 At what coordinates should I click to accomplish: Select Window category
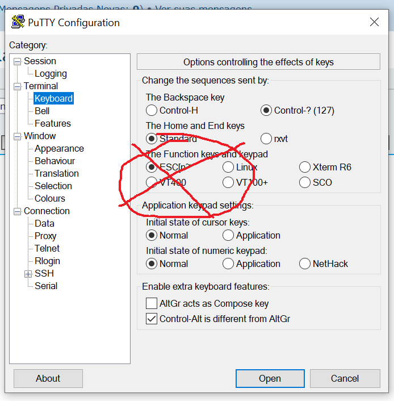(40, 136)
